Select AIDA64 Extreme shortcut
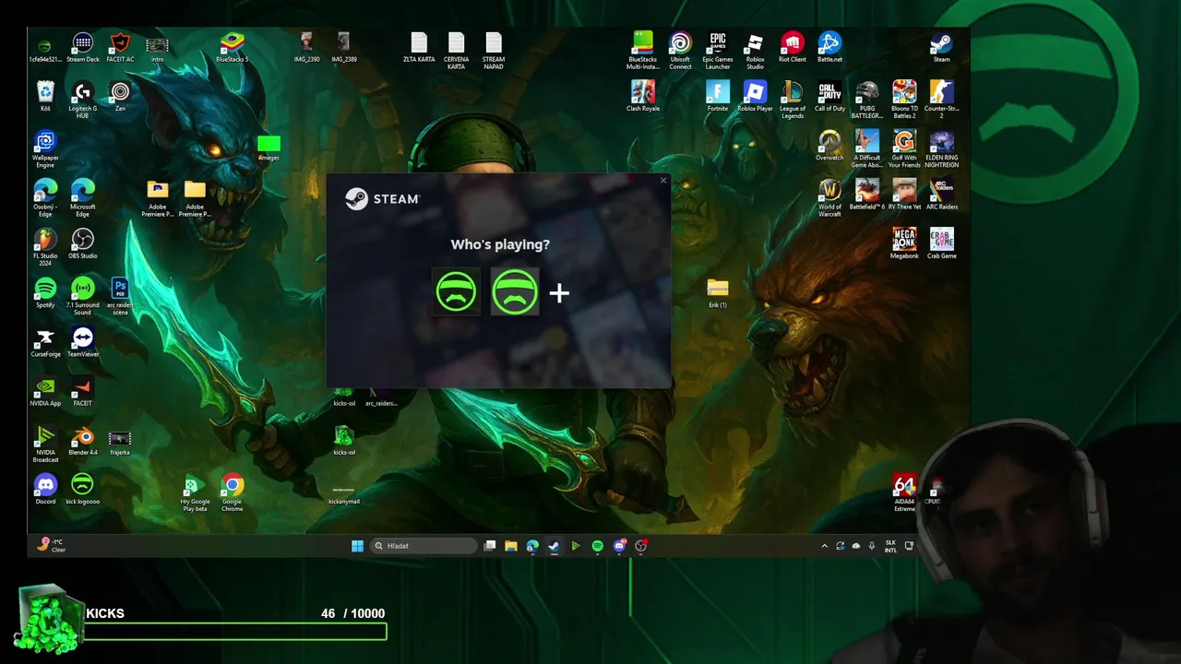Viewport: 1181px width, 664px height. [904, 493]
